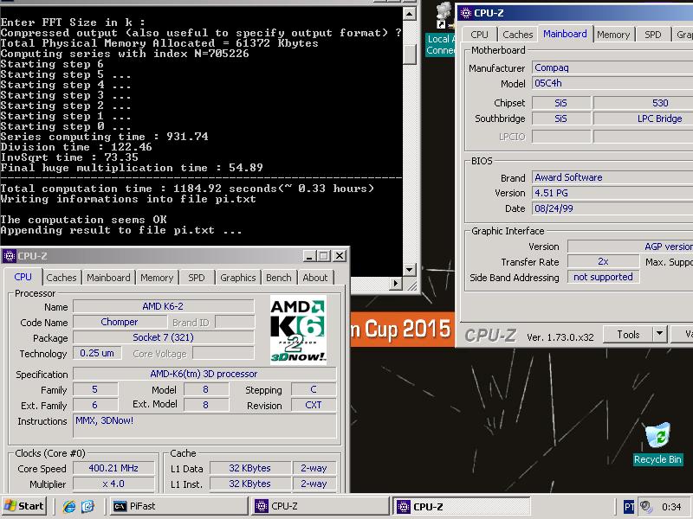Open the CPU tab in lower CPU-Z window
693x519 pixels.
click(23, 277)
